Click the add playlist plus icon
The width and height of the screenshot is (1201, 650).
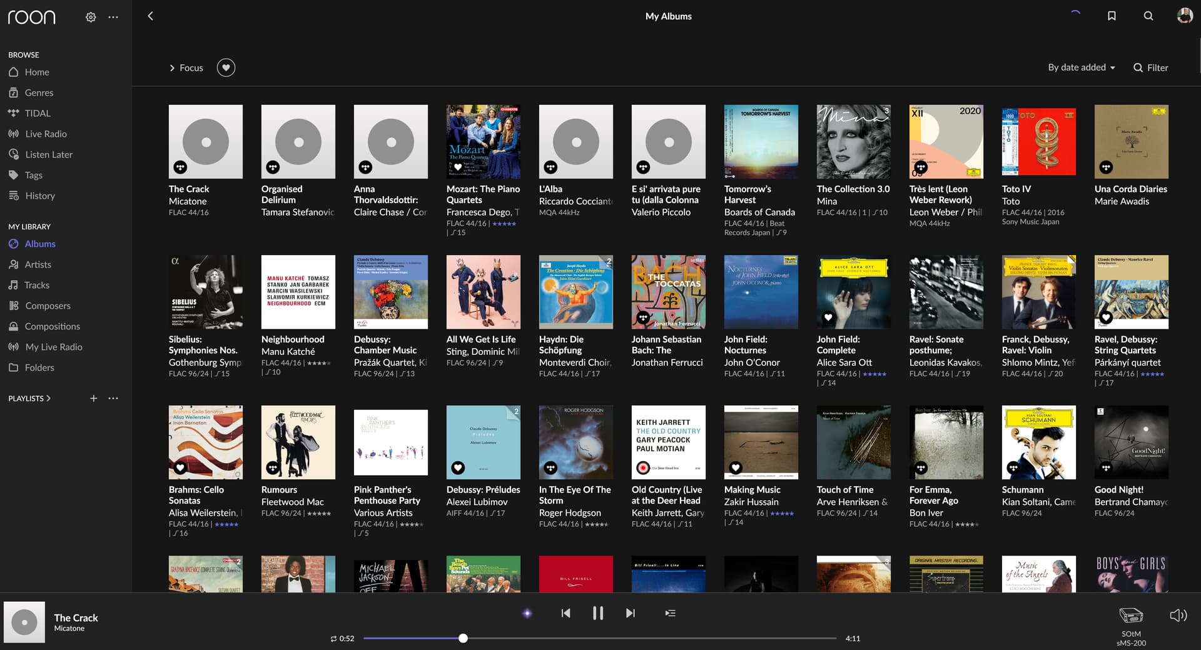click(x=93, y=398)
